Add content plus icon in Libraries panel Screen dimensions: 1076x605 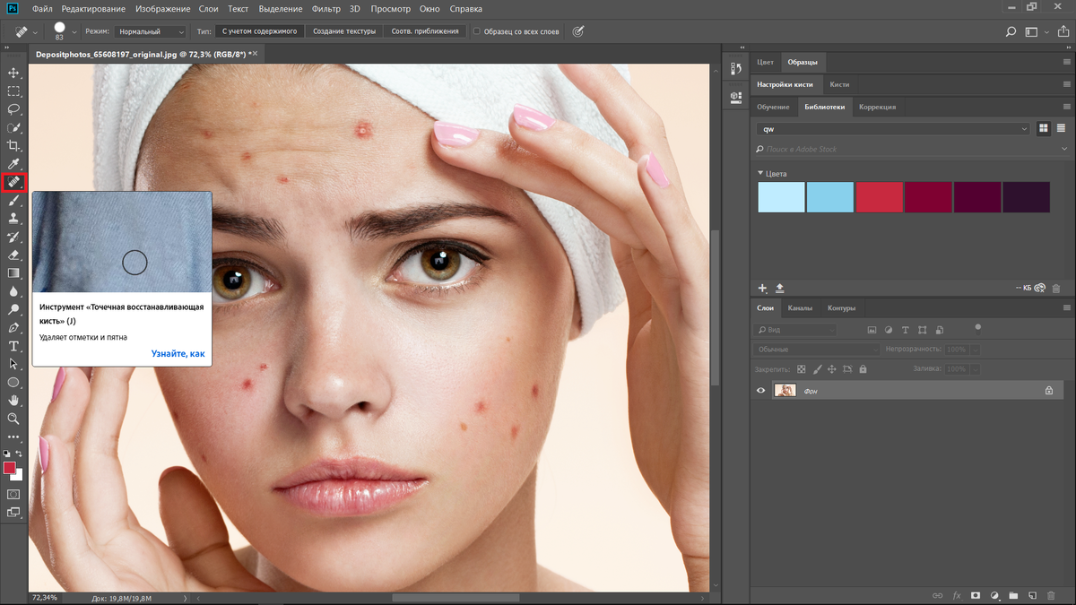coord(763,288)
